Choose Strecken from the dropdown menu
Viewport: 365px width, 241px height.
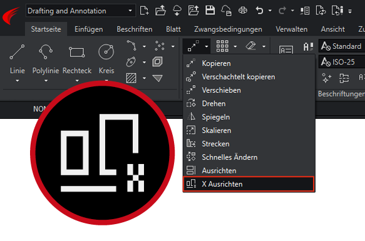pyautogui.click(x=249, y=144)
